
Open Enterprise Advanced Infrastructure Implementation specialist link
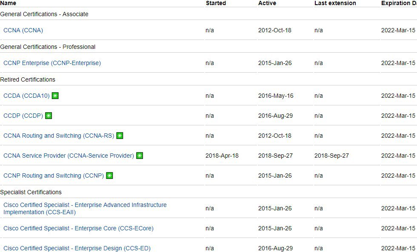pyautogui.click(x=85, y=208)
